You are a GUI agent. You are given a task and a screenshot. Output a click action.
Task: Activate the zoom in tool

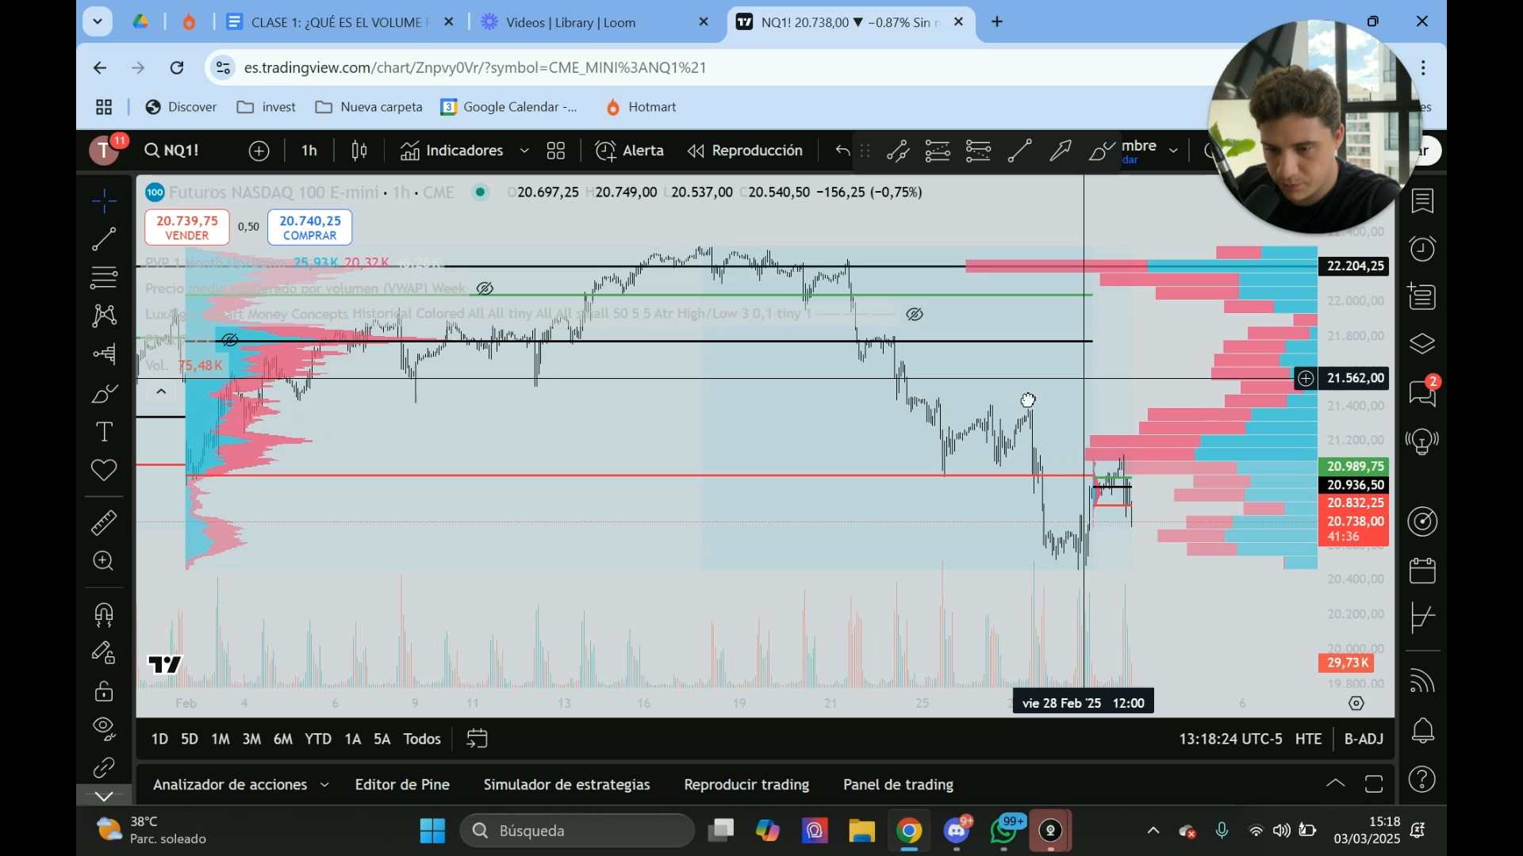pyautogui.click(x=104, y=561)
